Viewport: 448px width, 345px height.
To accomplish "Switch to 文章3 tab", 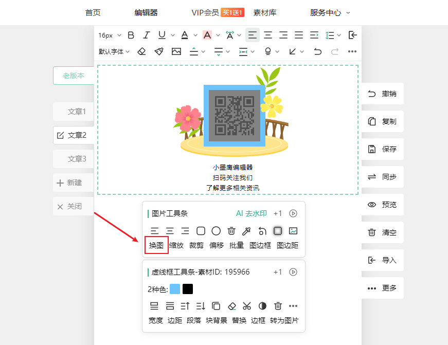I will (74, 159).
